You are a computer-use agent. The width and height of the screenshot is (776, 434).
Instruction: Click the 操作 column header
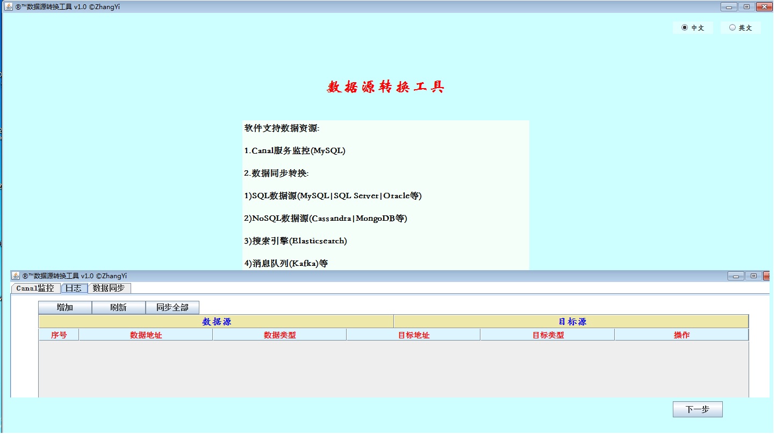point(681,335)
